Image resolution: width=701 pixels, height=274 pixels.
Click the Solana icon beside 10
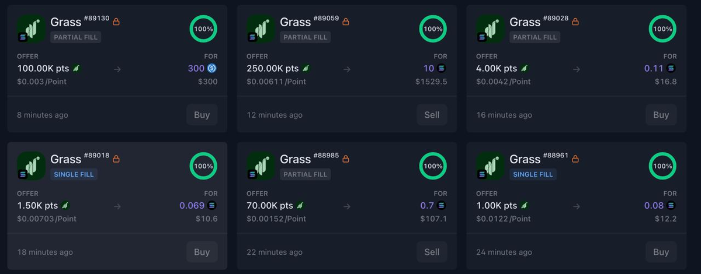[x=442, y=68]
